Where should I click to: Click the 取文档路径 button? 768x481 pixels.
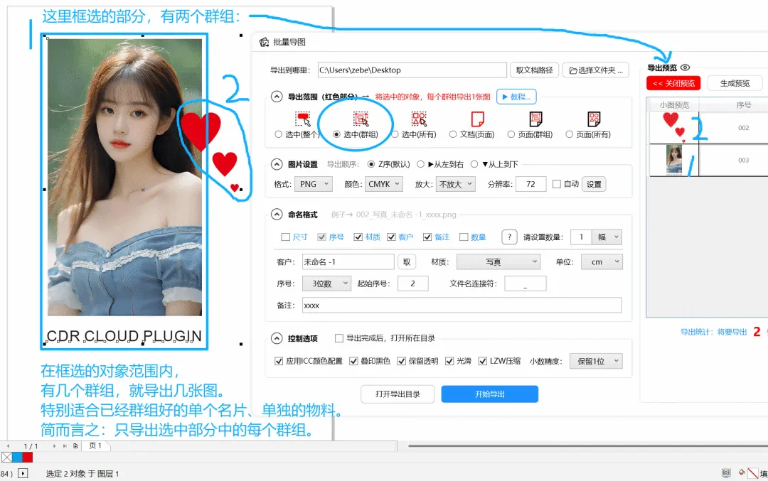pos(534,70)
